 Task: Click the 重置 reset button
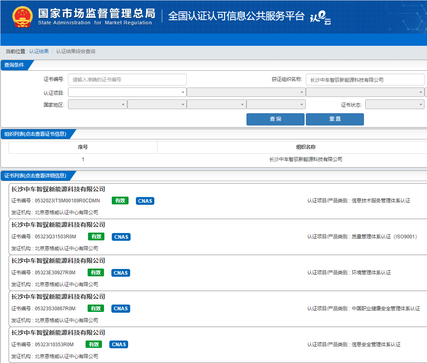pos(335,119)
